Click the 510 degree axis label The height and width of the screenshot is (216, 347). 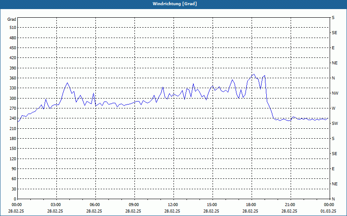click(x=13, y=28)
